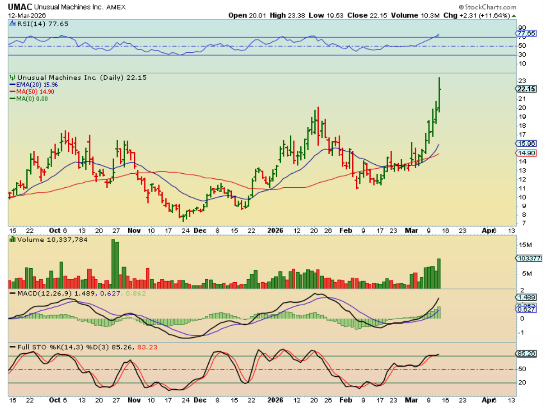Click the 5M mark on the volume axis

[x=527, y=274]
